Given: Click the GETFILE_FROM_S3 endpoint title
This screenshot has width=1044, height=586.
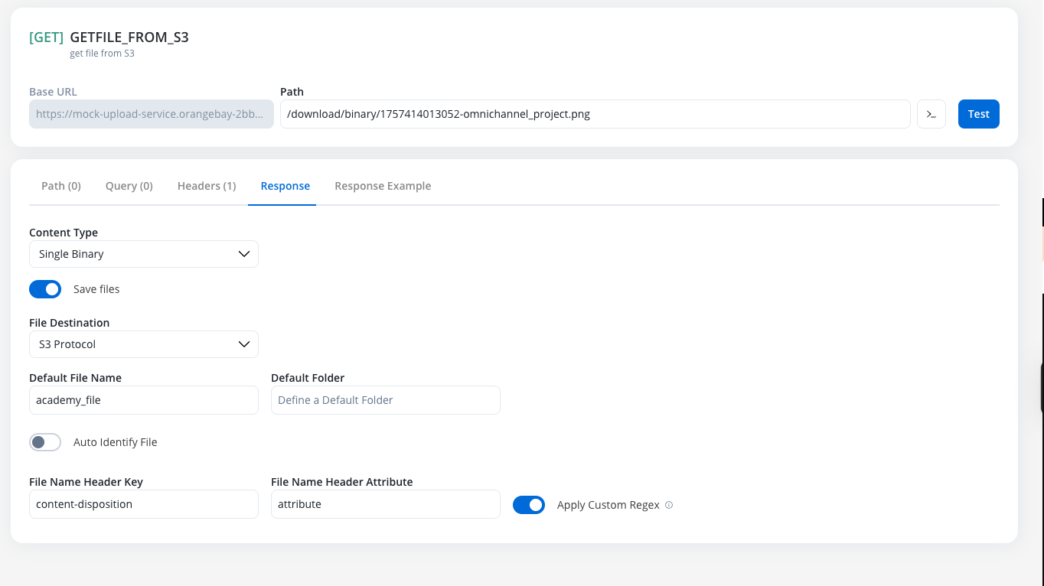Looking at the screenshot, I should pos(129,37).
